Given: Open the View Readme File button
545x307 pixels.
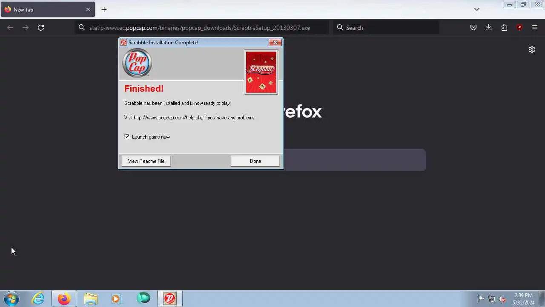Looking at the screenshot, I should tap(146, 161).
